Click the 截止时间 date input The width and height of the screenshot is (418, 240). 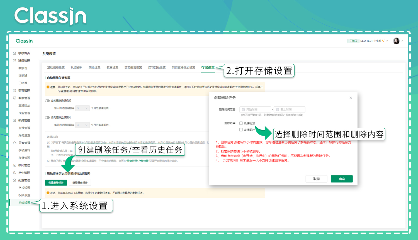(290, 109)
